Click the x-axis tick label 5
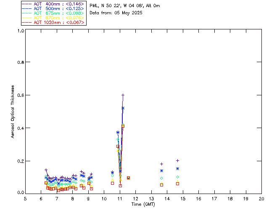269x215 pixels. click(25, 199)
